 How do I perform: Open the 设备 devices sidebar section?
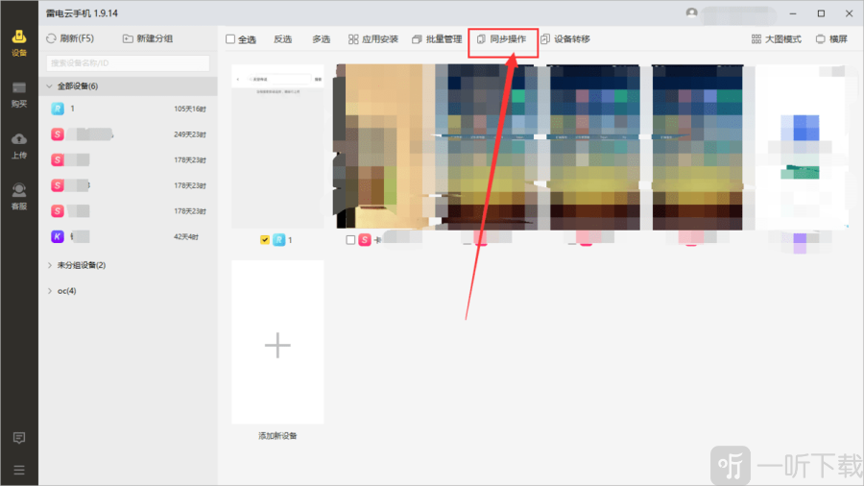[19, 43]
